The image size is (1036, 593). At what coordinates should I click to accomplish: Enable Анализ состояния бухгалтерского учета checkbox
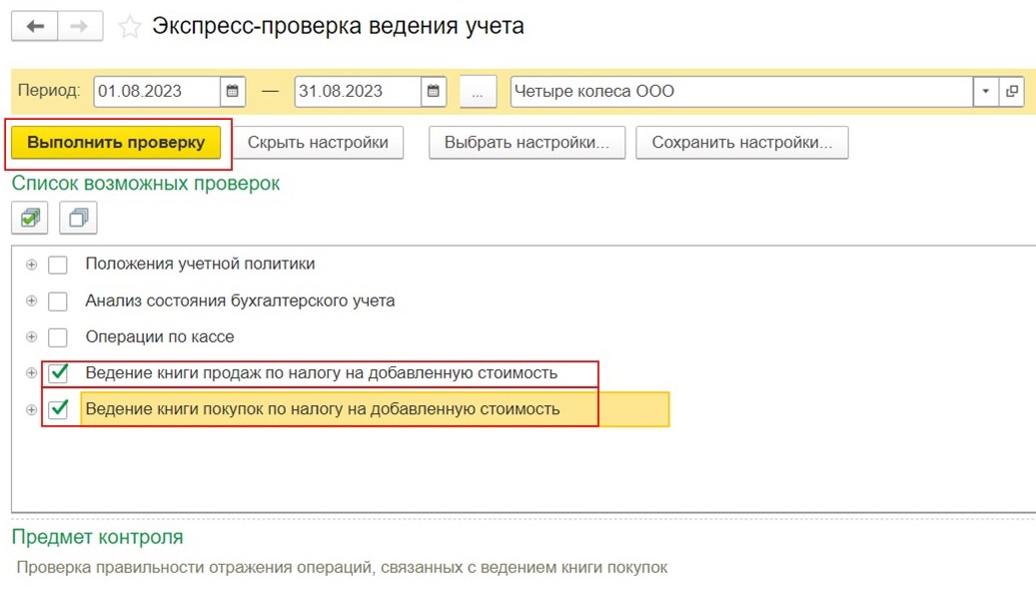[58, 301]
